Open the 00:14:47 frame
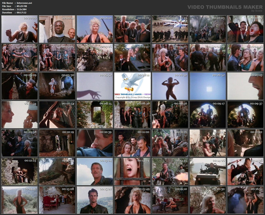The height and width of the screenshot is (215, 265). [19, 200]
